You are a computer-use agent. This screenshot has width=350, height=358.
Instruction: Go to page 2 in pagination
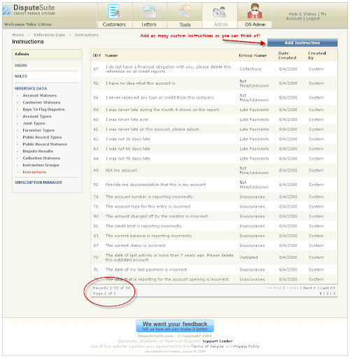pos(328,294)
